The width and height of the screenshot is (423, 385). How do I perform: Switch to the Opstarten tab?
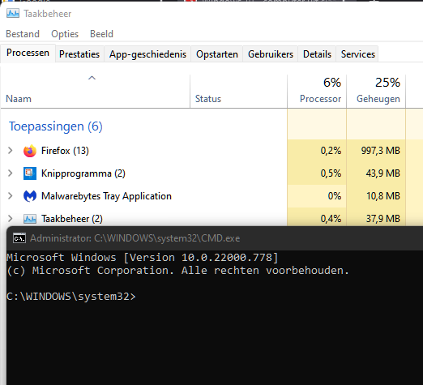[217, 54]
